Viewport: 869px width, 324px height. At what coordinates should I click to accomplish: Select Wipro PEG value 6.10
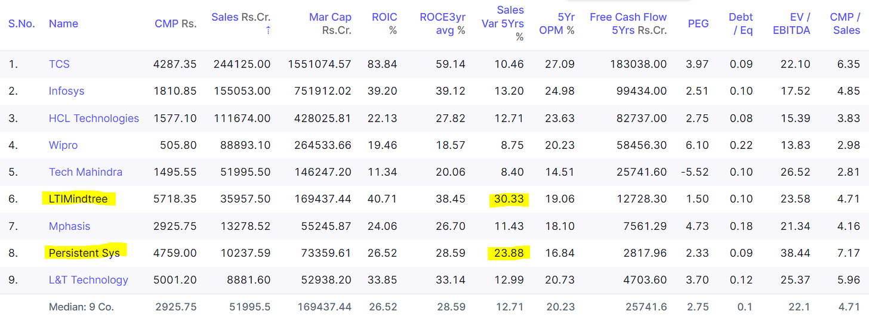pos(698,145)
